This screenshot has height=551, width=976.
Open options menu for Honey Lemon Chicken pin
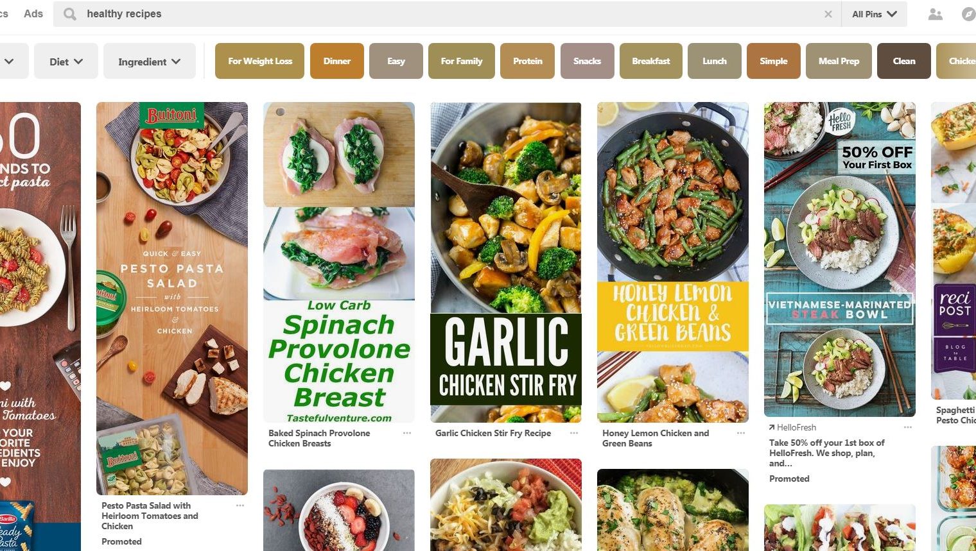[741, 434]
